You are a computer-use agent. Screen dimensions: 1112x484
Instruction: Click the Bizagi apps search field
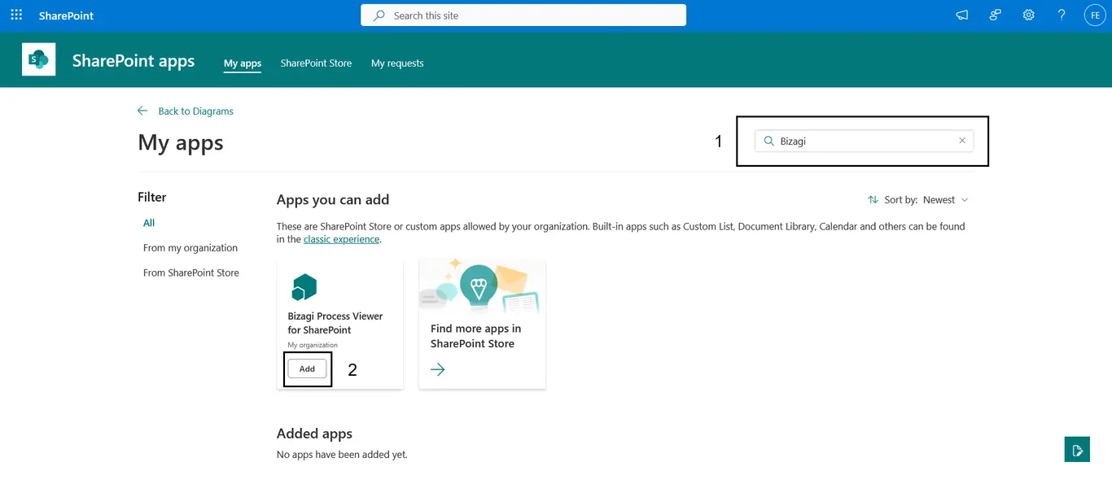(864, 141)
